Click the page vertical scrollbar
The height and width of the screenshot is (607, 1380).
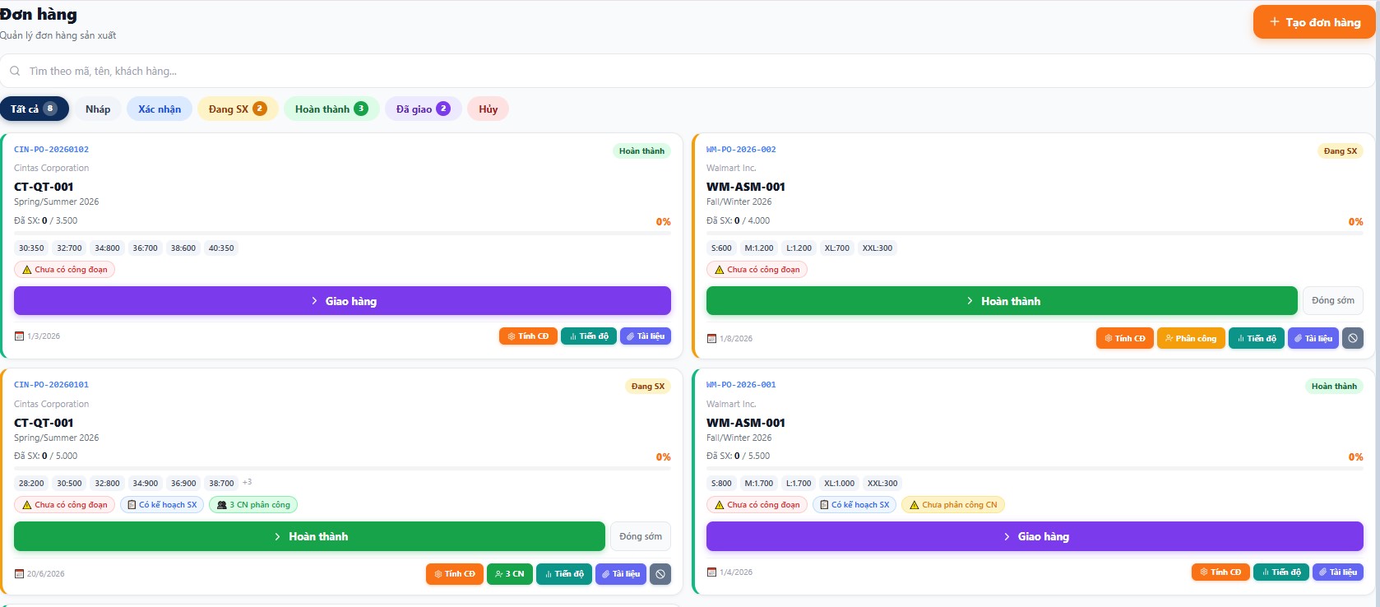click(1378, 303)
